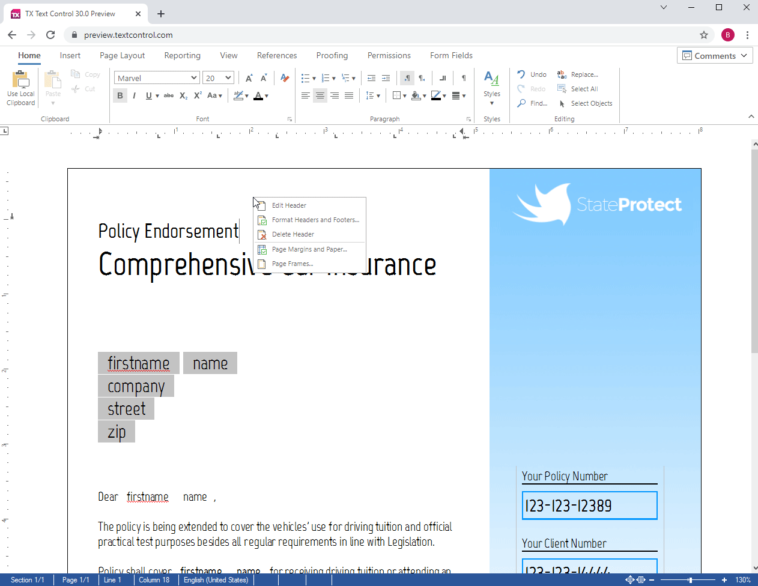Screen dimensions: 758x586
Task: Open the font size dropdown
Action: 228,78
